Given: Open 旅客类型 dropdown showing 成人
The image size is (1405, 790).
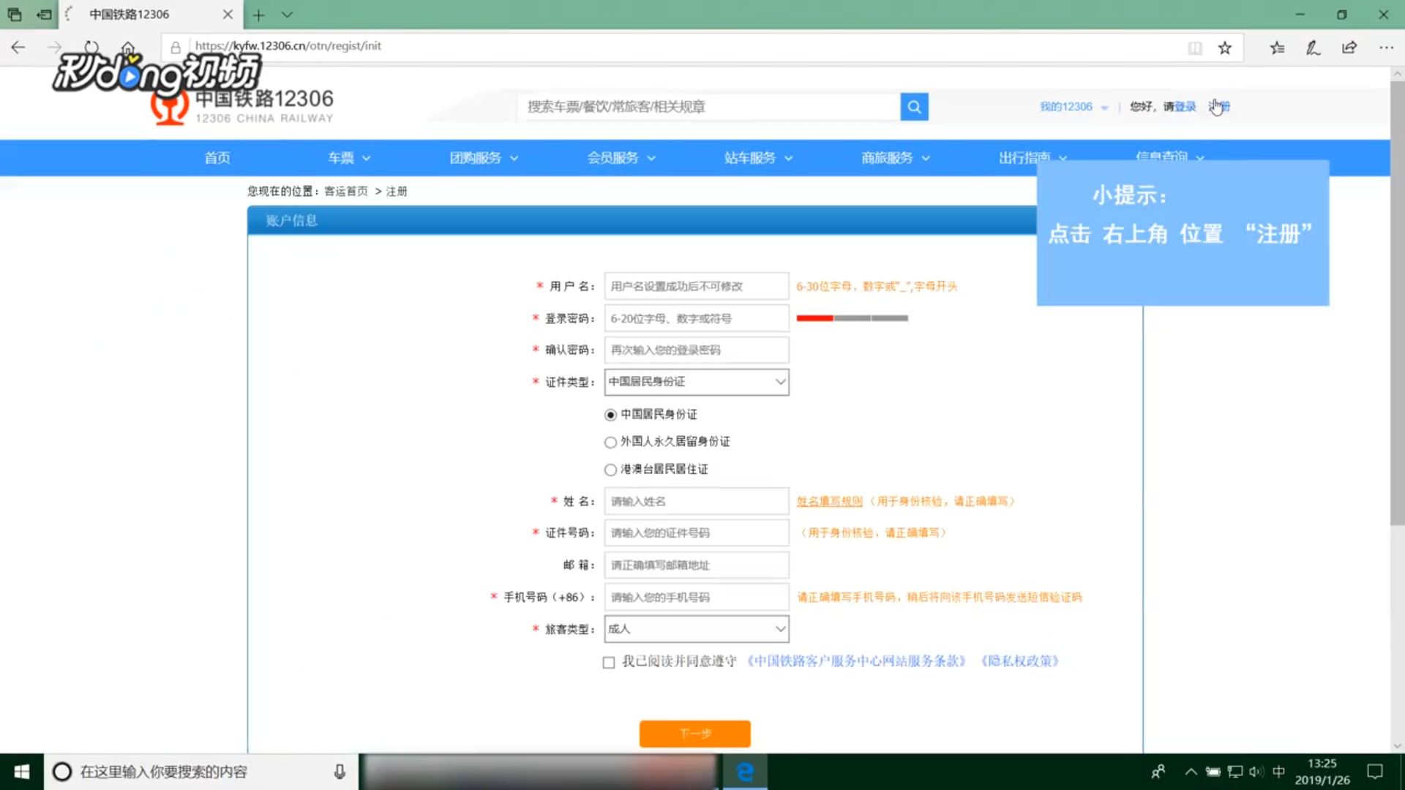Looking at the screenshot, I should pyautogui.click(x=696, y=629).
